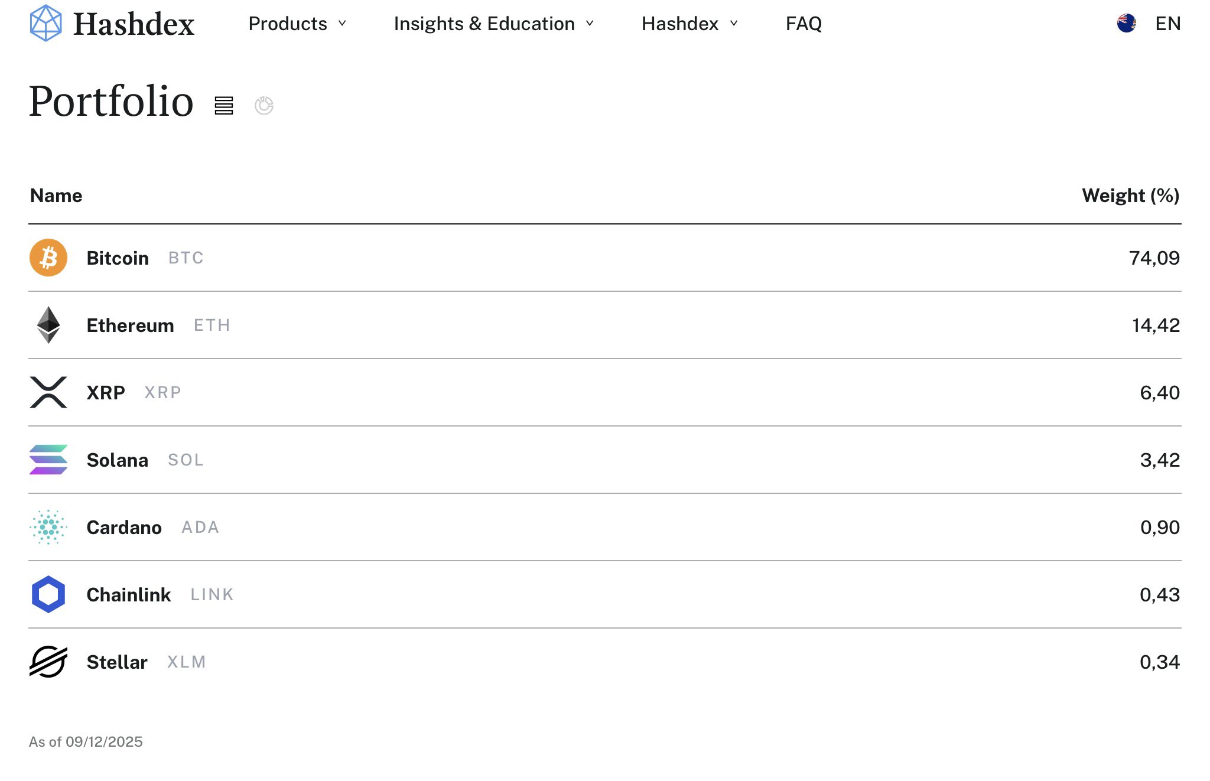Click the XRP logo icon
The image size is (1210, 781).
[x=48, y=392]
